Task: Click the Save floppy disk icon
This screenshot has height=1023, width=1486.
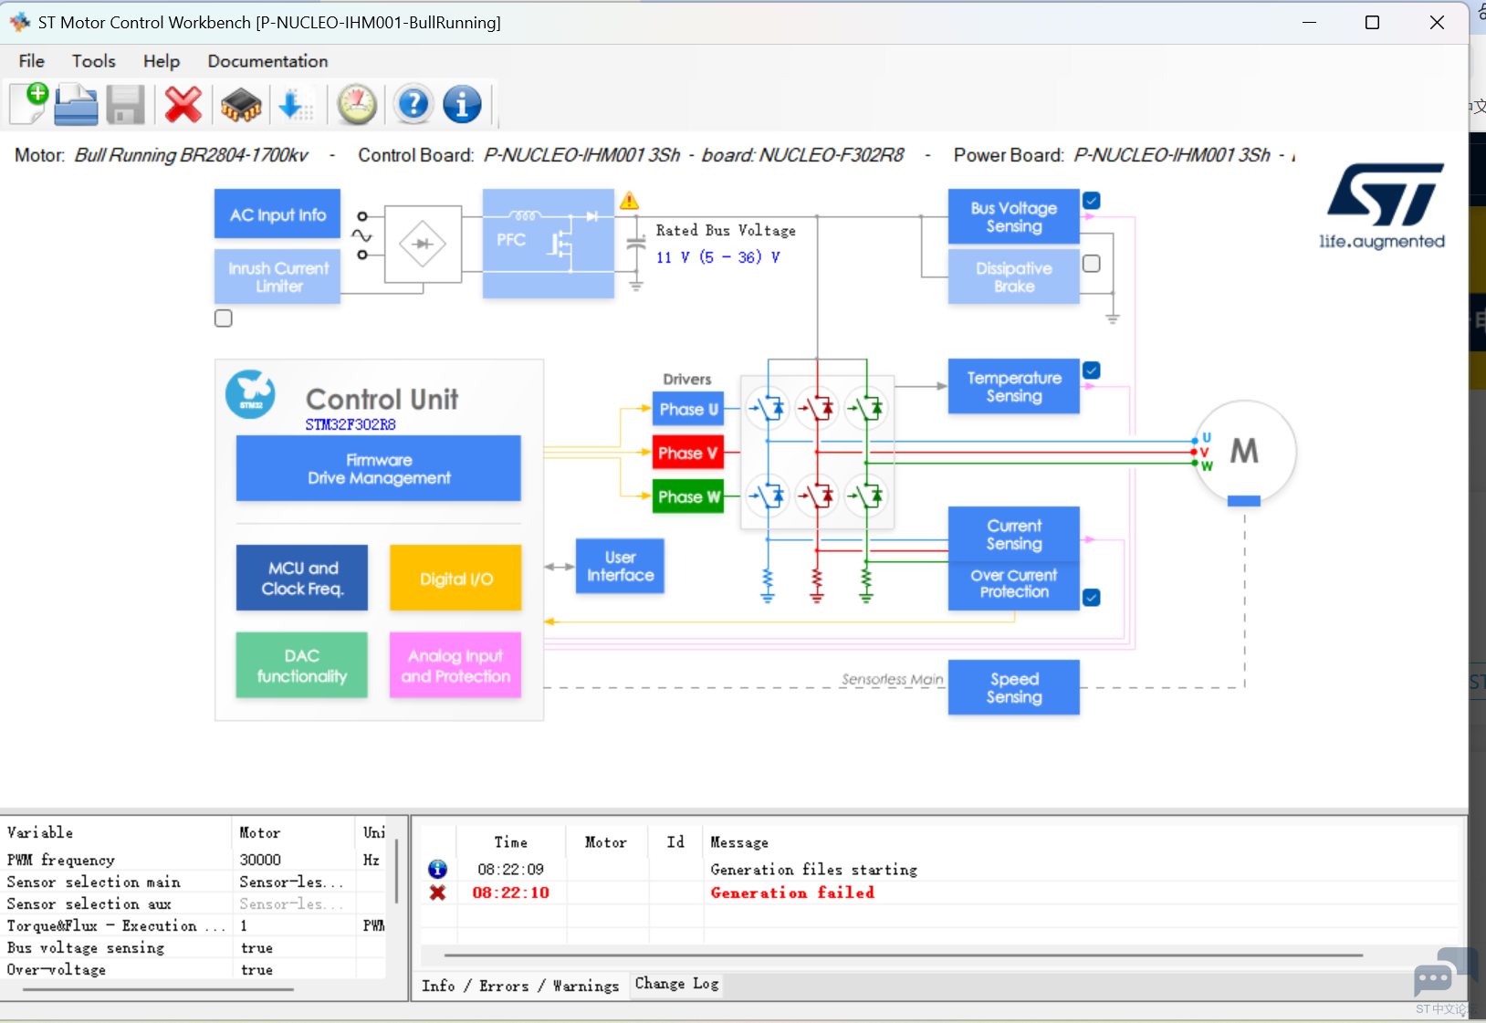Action: (125, 105)
